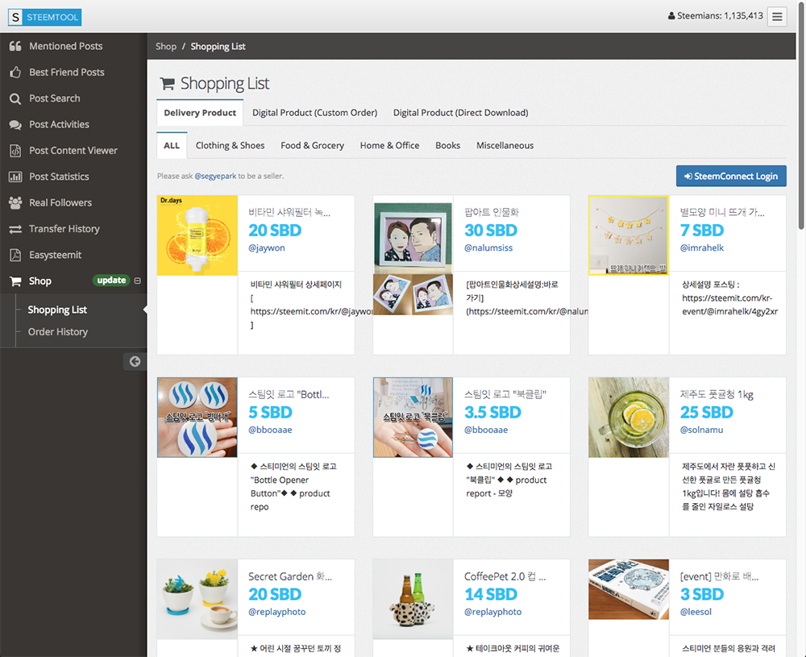Select the ALL category tab
This screenshot has height=657, width=806.
coord(172,145)
